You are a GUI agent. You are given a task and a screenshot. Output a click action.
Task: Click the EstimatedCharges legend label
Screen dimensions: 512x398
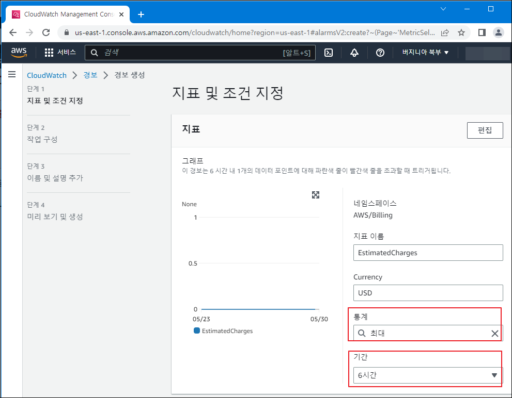[x=227, y=331]
